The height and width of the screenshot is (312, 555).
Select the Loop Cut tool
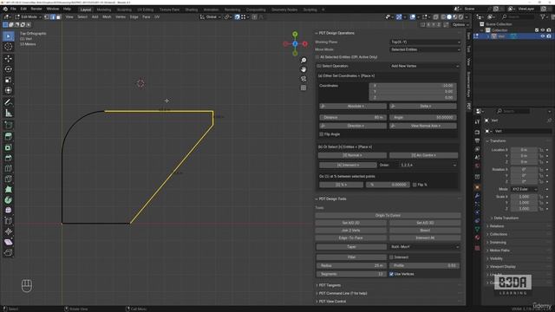coord(8,168)
